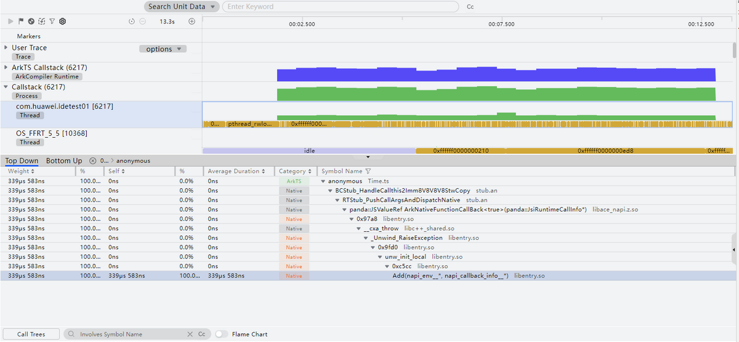
Task: Open the options dropdown for User Trace
Action: 163,49
